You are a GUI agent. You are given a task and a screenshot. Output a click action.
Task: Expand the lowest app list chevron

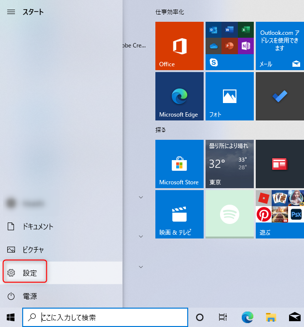pyautogui.click(x=141, y=267)
